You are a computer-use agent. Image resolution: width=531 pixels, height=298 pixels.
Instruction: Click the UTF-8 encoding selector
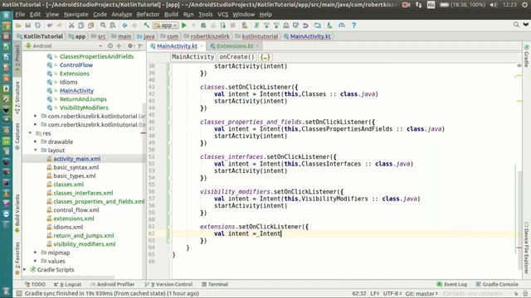point(392,293)
